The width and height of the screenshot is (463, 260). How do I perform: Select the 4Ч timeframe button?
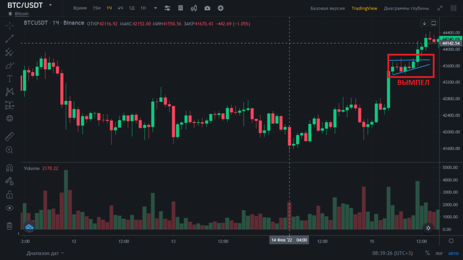[x=120, y=8]
